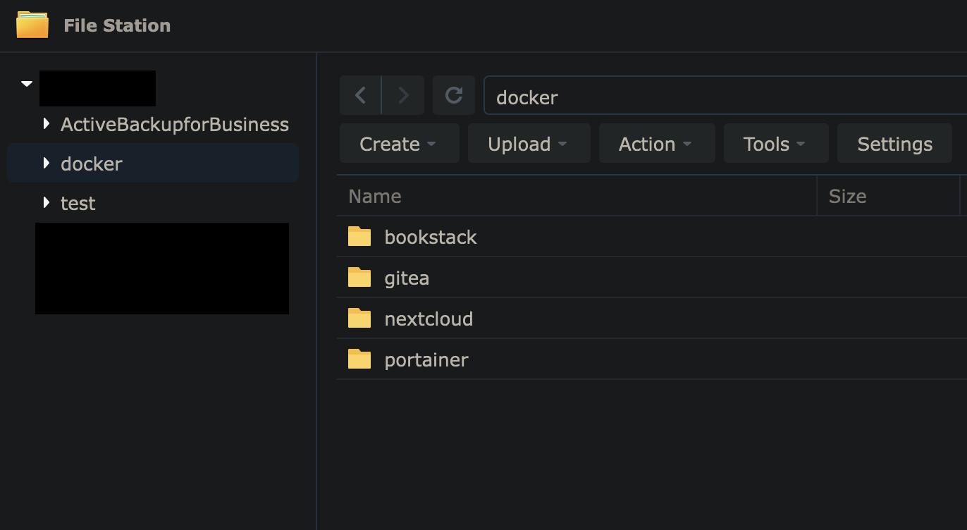
Task: Go back with the left arrow button
Action: pyautogui.click(x=360, y=95)
